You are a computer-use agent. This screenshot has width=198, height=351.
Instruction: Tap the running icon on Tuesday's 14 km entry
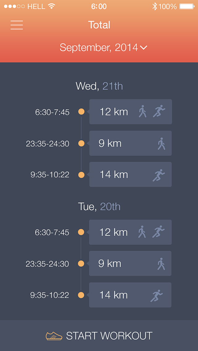tap(157, 295)
